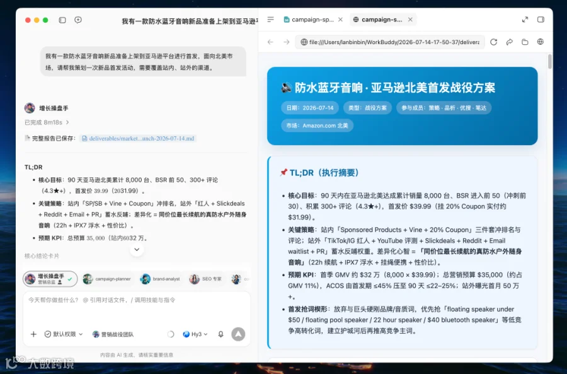Screen dimensions: 567x374
Task: Open deliverables/market...unch-2026-07-14.md file link
Action: click(139, 138)
